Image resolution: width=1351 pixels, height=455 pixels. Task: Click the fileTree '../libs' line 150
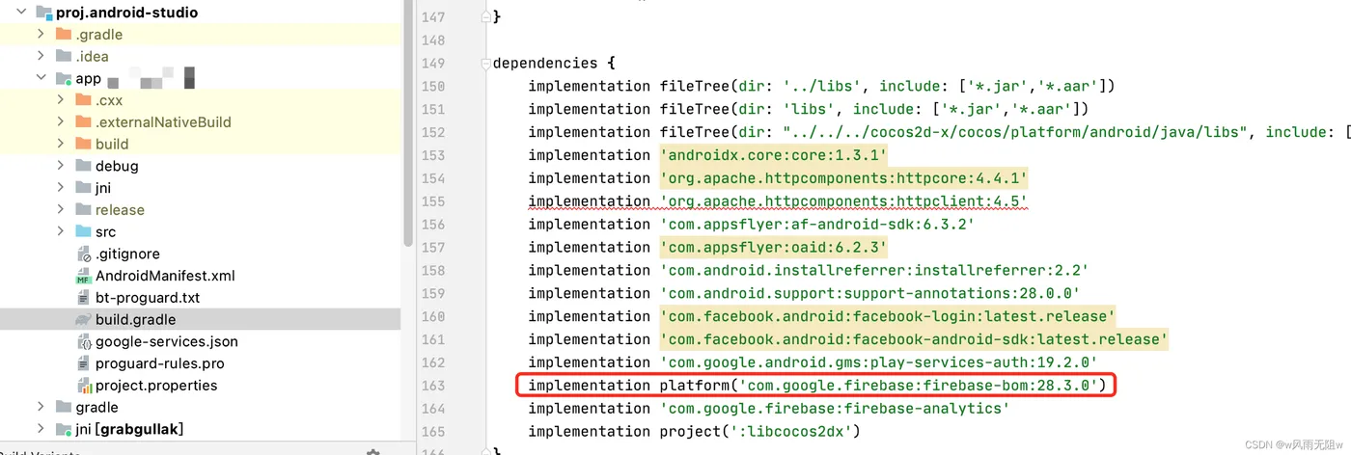click(821, 86)
